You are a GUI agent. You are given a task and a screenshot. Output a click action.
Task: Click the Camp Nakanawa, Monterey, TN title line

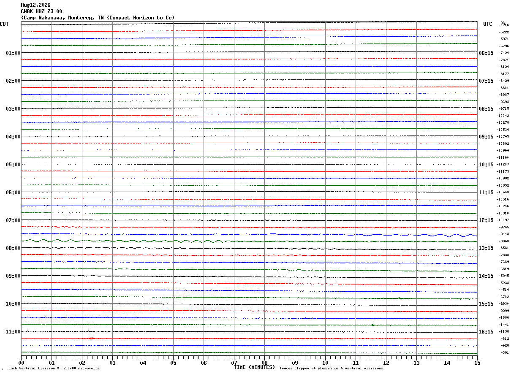98,18
